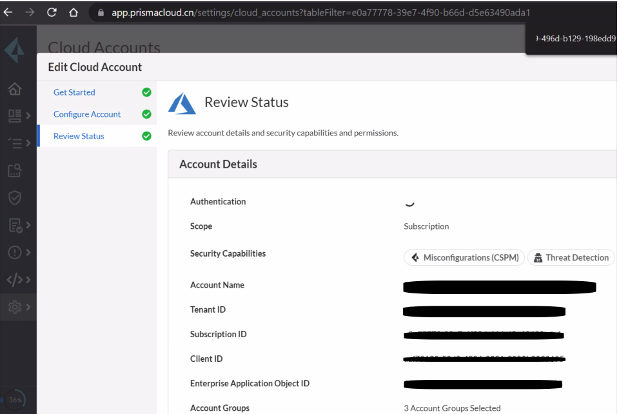Open the Compliance document icon in sidebar
619x414 pixels.
[12, 224]
